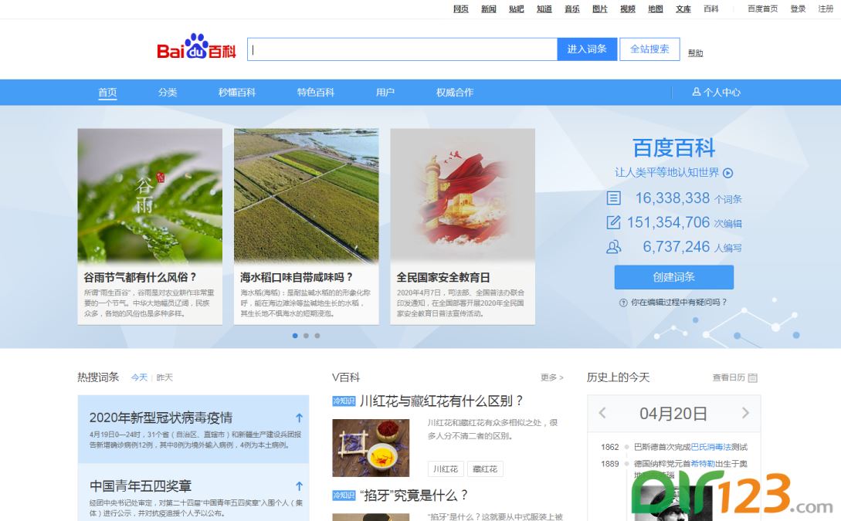The width and height of the screenshot is (841, 521).
Task: Open the 特色百科 nav menu
Action: (x=316, y=92)
